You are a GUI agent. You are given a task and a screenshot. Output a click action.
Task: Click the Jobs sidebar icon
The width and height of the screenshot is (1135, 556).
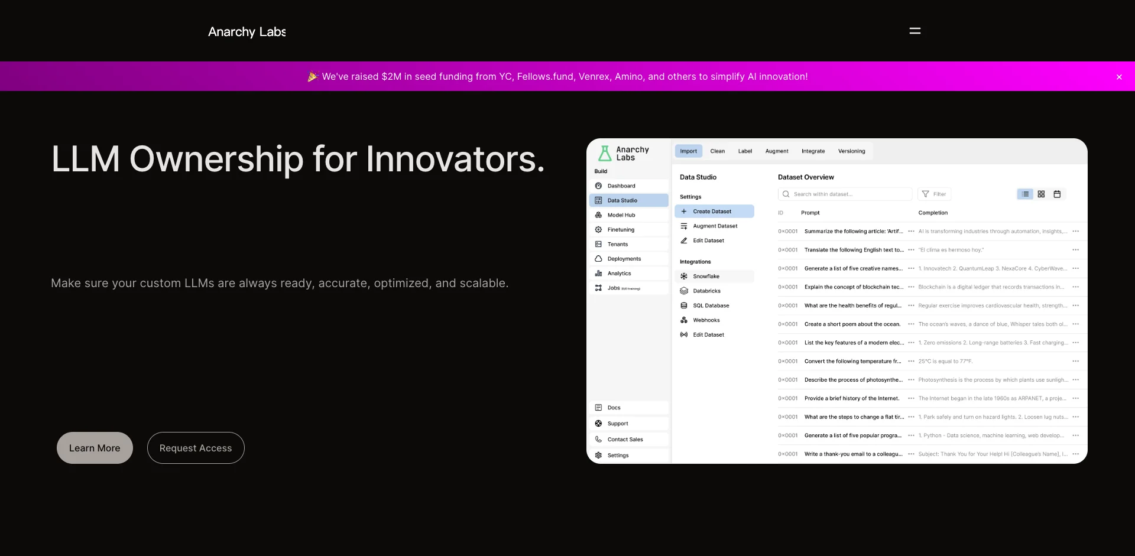click(x=598, y=288)
